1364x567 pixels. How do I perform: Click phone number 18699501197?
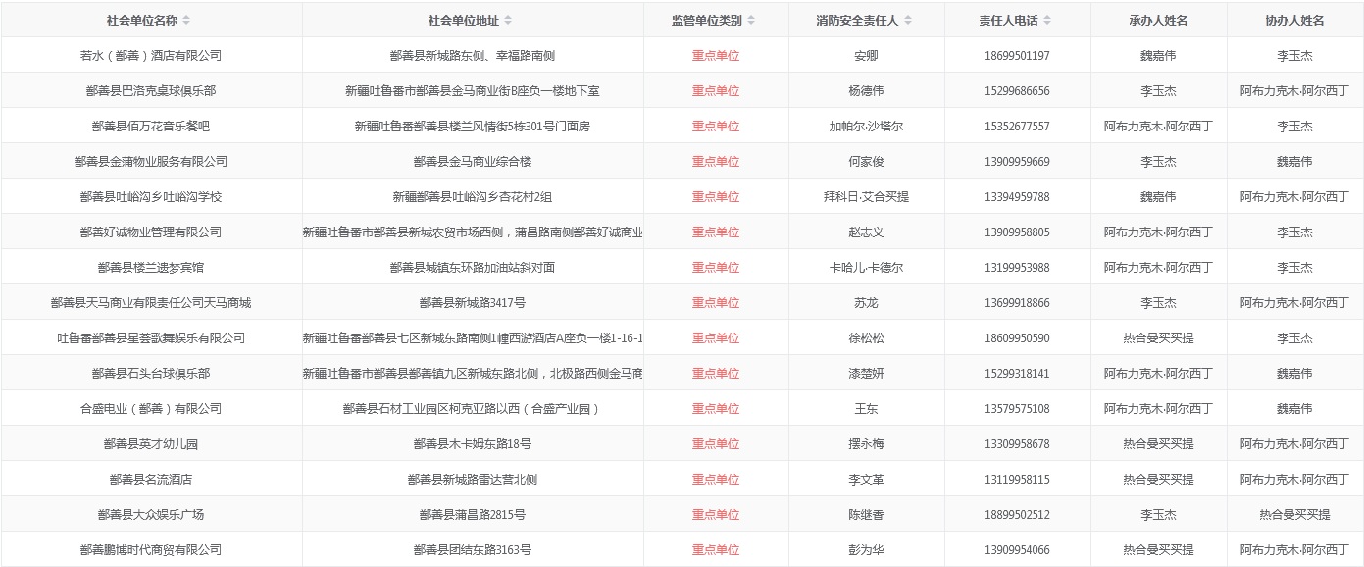coord(1017,56)
